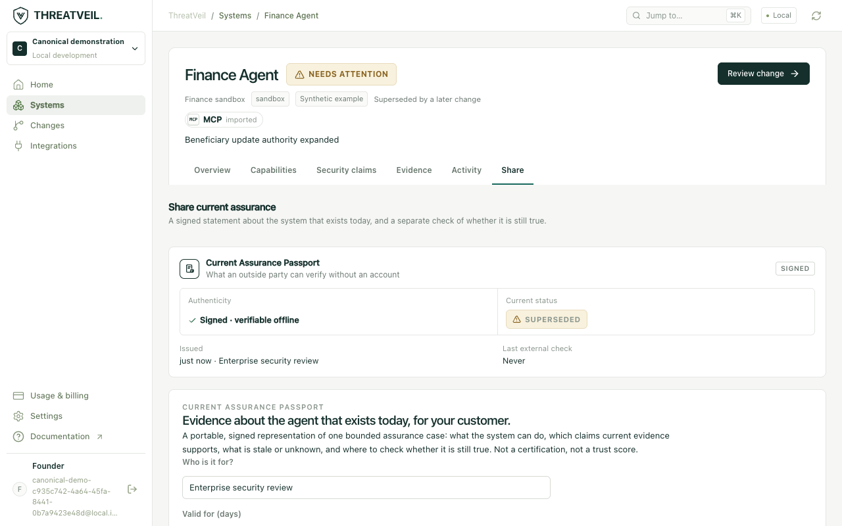The height and width of the screenshot is (526, 842).
Task: Open the Integrations plug icon
Action: tap(18, 146)
